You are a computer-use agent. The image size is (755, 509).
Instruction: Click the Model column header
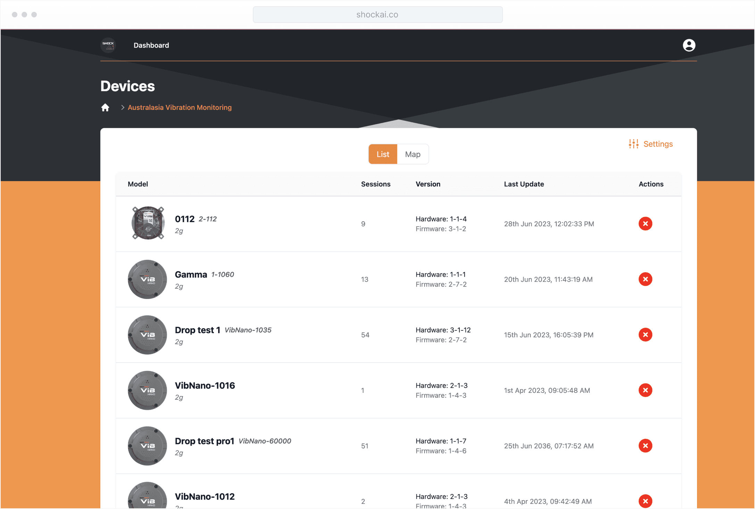pyautogui.click(x=138, y=184)
